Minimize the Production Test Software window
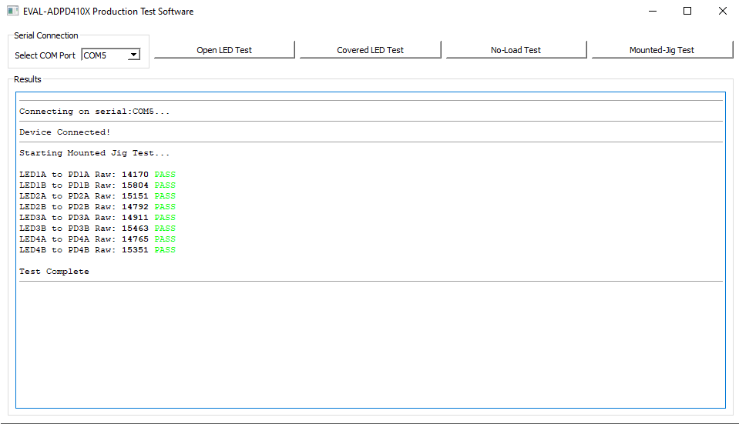Image resolution: width=739 pixels, height=424 pixels. tap(652, 12)
